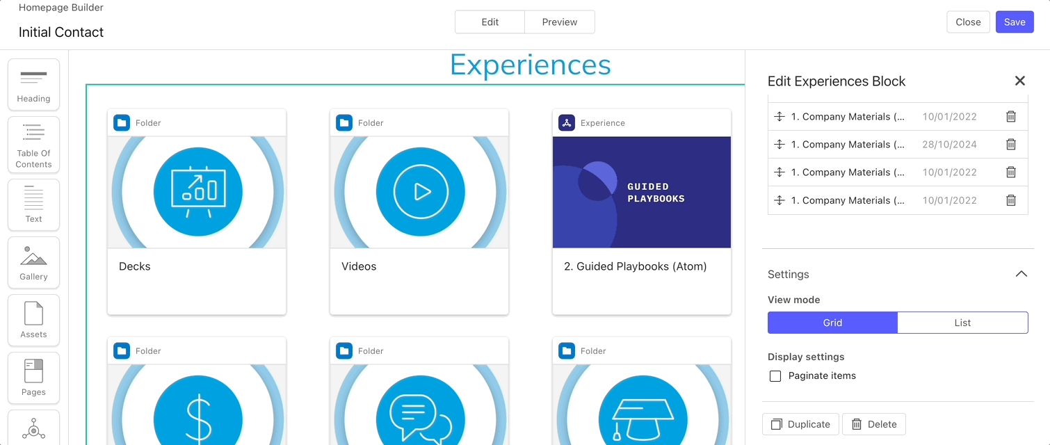Add a Heading block from the sidebar
This screenshot has height=445, width=1050.
pos(33,84)
